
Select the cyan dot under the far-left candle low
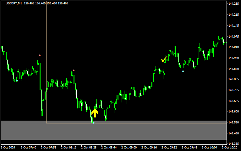click(x=17, y=81)
